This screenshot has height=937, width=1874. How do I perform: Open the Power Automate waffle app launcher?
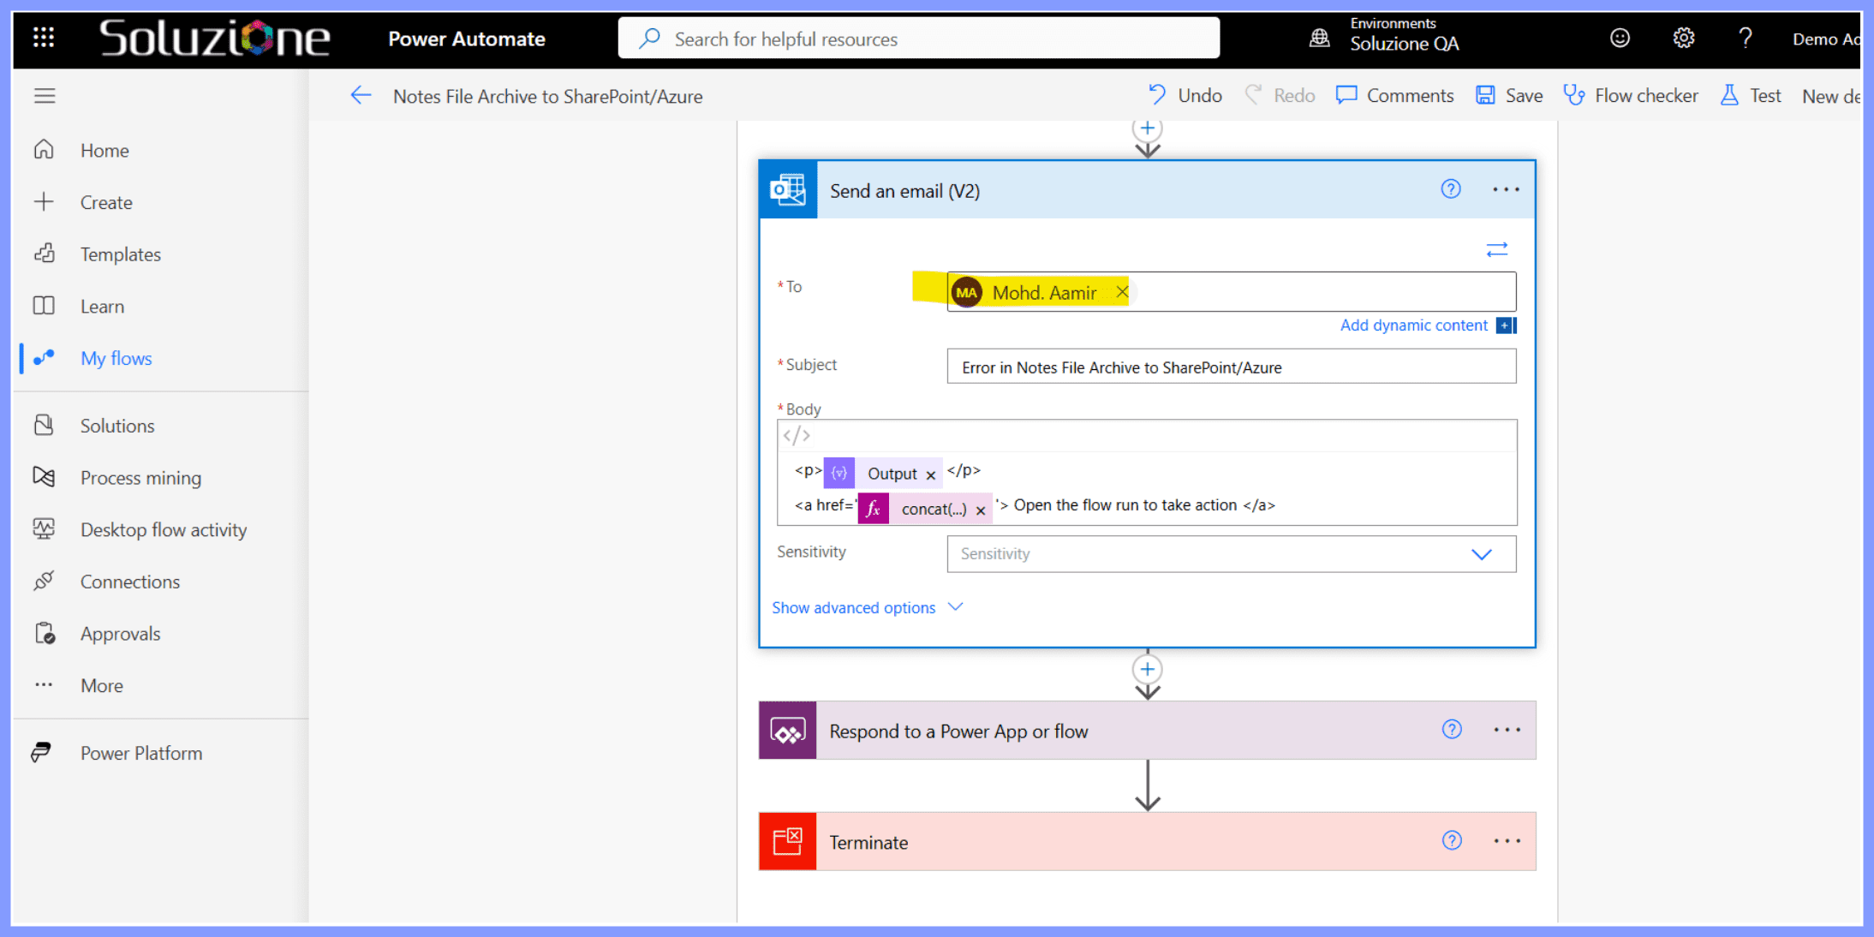click(43, 38)
